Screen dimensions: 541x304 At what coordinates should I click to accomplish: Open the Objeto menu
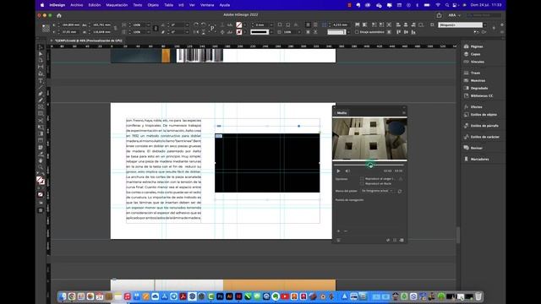pos(153,5)
